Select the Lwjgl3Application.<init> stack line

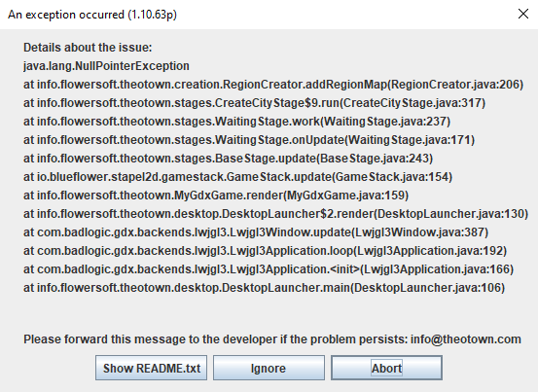(269, 269)
